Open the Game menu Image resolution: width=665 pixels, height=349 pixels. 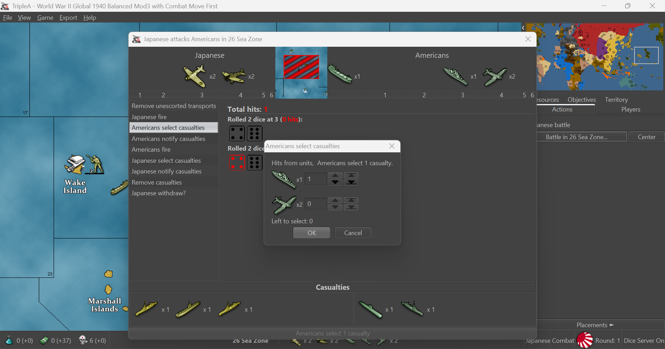[x=45, y=17]
